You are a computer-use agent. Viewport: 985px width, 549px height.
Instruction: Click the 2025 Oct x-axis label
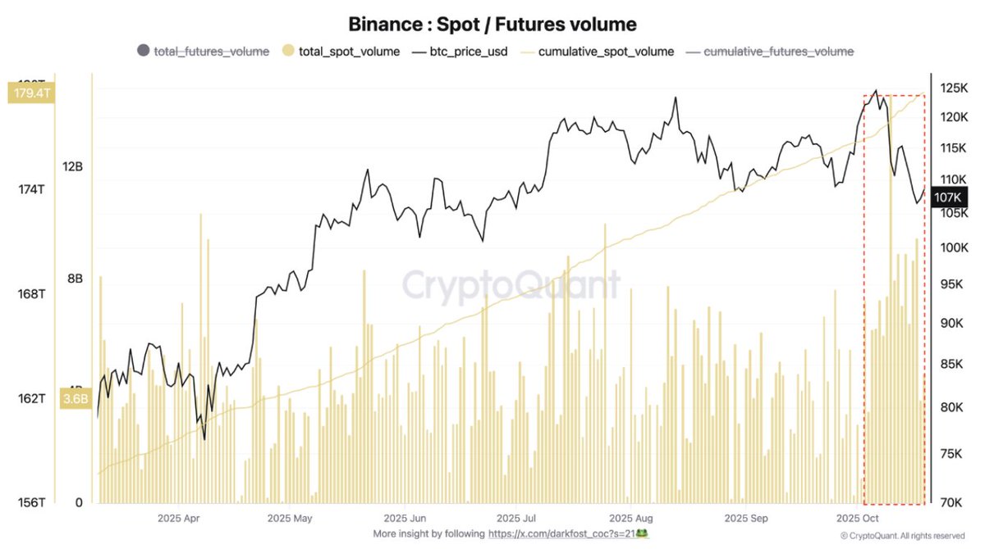(856, 519)
